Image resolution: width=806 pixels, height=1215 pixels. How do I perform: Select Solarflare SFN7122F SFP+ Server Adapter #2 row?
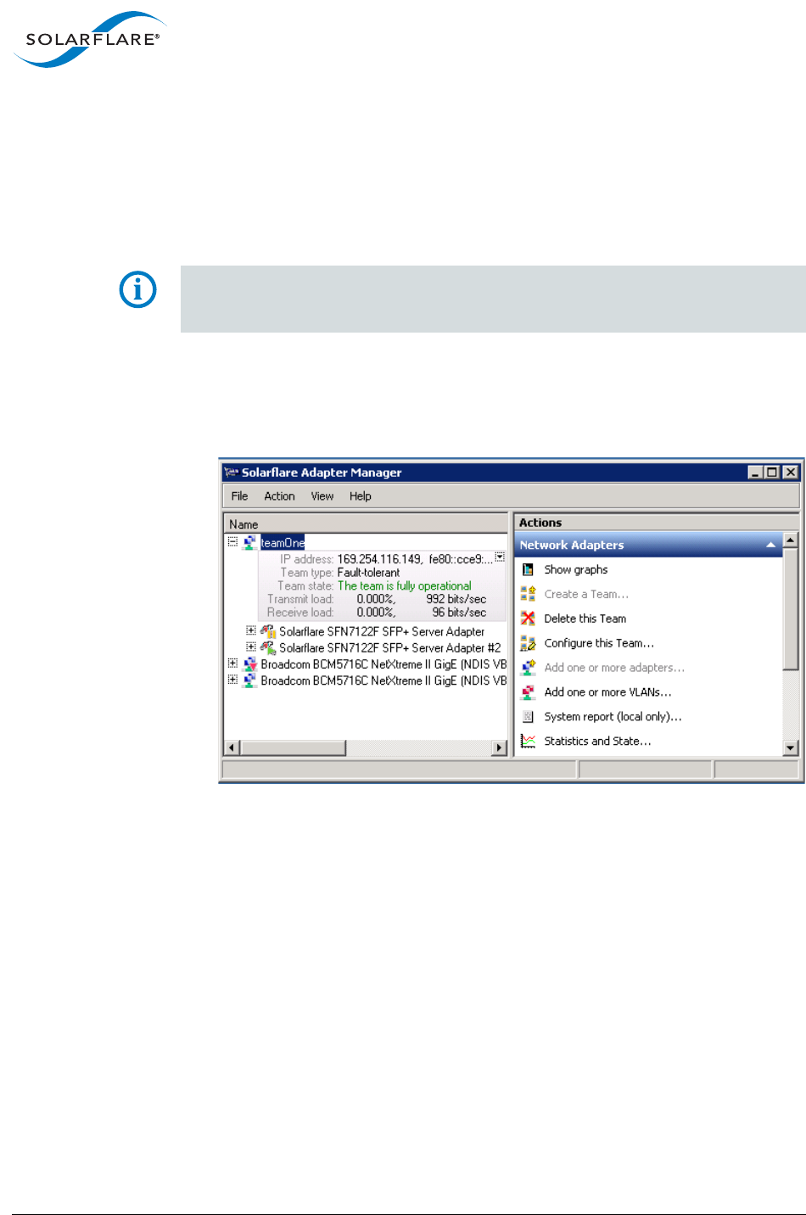coord(390,648)
